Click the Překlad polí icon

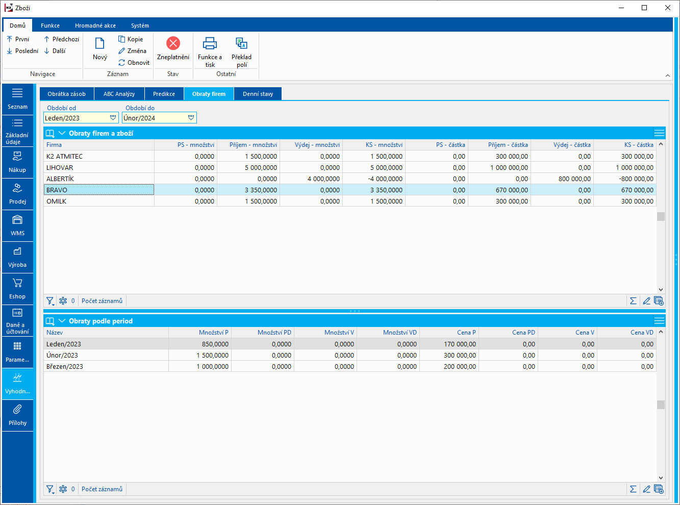coord(241,43)
